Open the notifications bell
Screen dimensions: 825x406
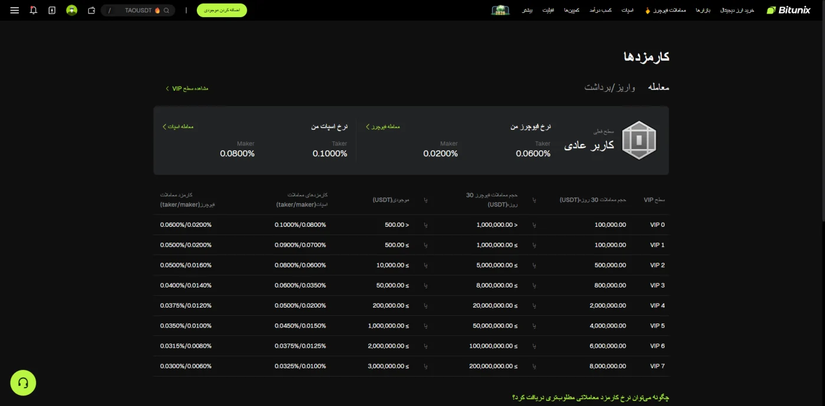click(33, 11)
